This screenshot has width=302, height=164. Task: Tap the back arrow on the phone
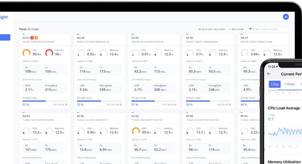(x=269, y=74)
